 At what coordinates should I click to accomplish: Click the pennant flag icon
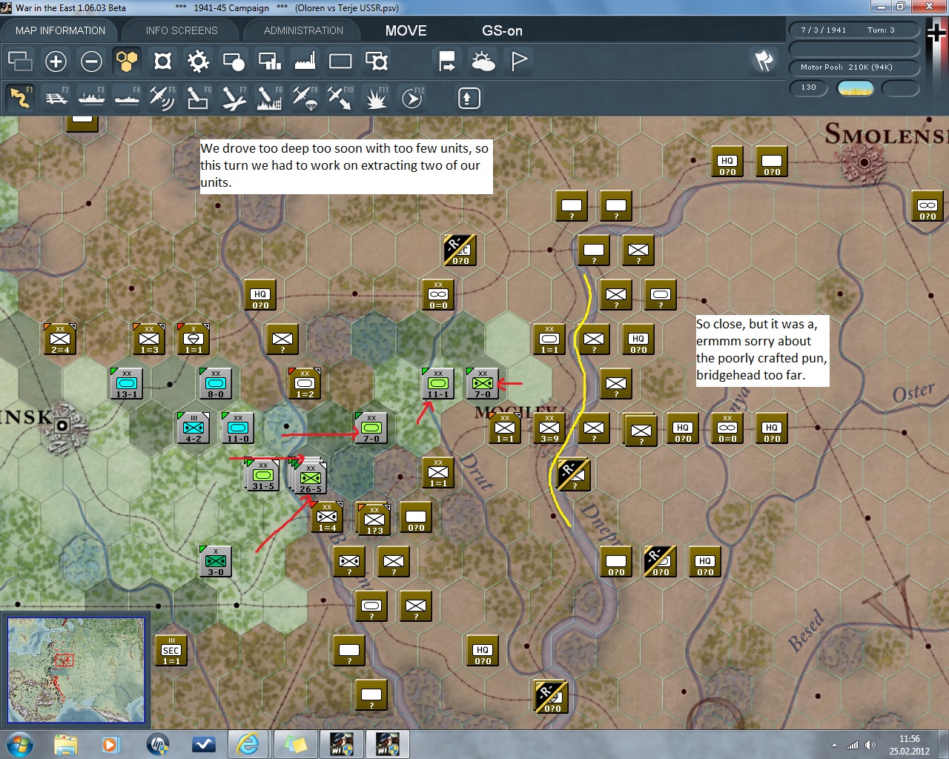519,61
